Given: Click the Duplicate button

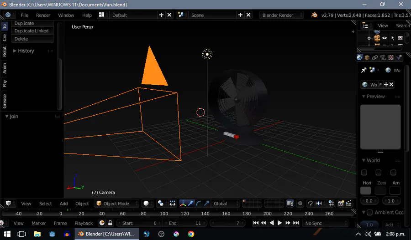Looking at the screenshot, I should point(32,23).
